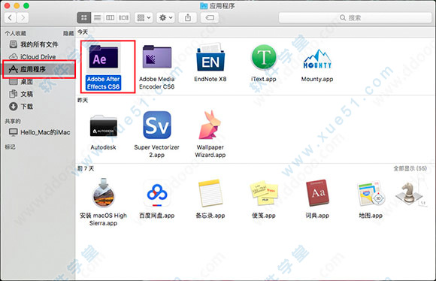Click 全部显示 (55) link
Viewport: 436px width, 281px height.
pyautogui.click(x=410, y=168)
